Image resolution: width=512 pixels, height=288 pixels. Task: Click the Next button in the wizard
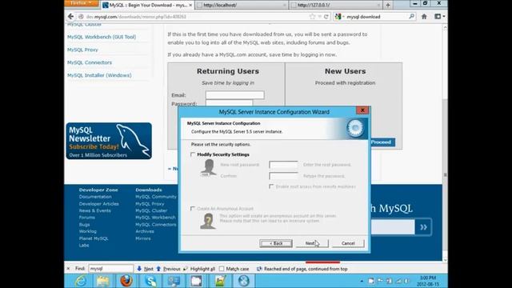point(312,243)
